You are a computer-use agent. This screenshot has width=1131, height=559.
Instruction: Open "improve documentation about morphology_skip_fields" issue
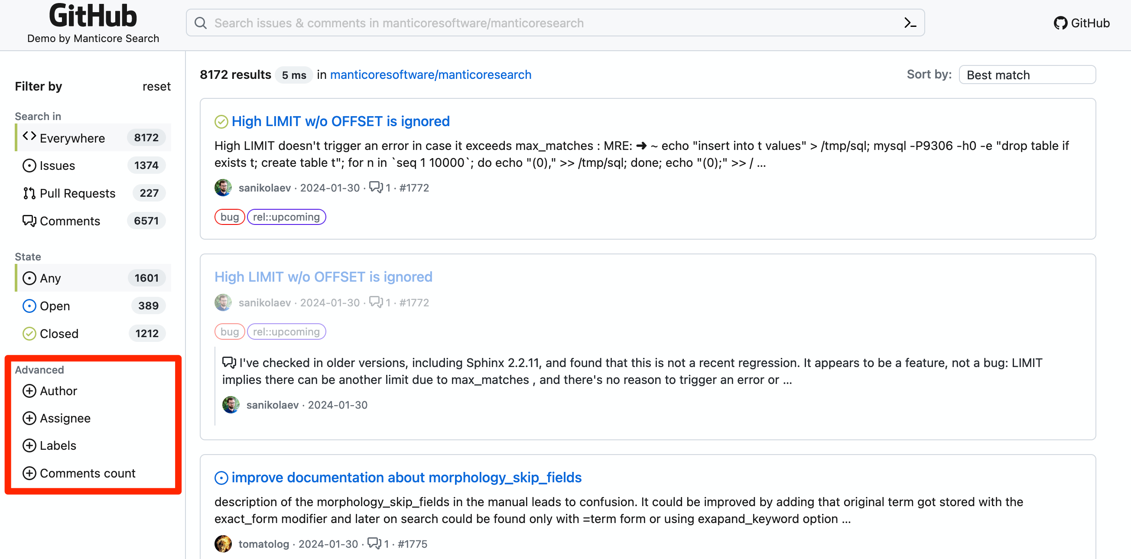tap(406, 478)
